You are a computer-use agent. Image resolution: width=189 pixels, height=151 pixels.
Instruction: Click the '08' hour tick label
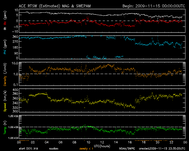(x=74, y=142)
